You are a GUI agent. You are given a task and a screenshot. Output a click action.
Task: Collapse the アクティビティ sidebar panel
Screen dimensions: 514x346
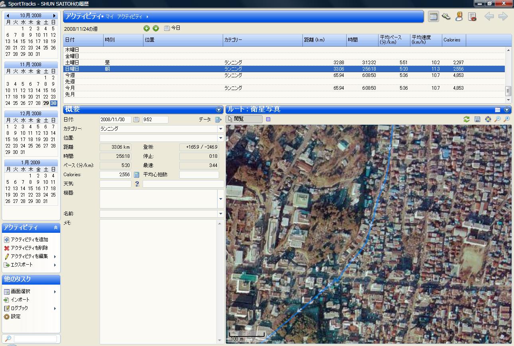56,228
